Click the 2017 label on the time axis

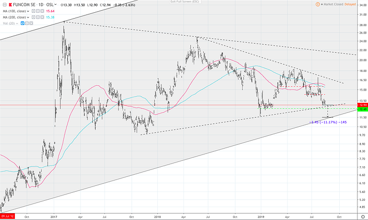point(54,217)
